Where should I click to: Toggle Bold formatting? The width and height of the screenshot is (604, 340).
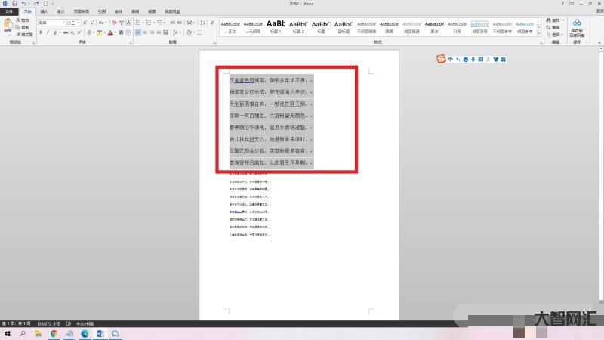(x=41, y=33)
